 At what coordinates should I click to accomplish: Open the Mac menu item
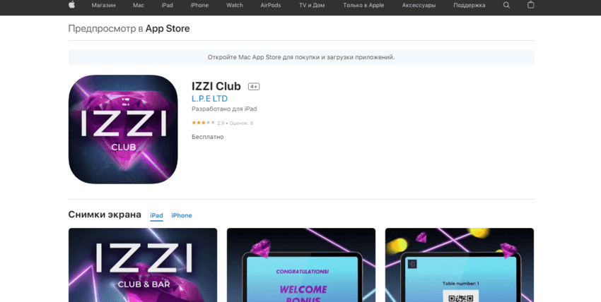point(139,6)
